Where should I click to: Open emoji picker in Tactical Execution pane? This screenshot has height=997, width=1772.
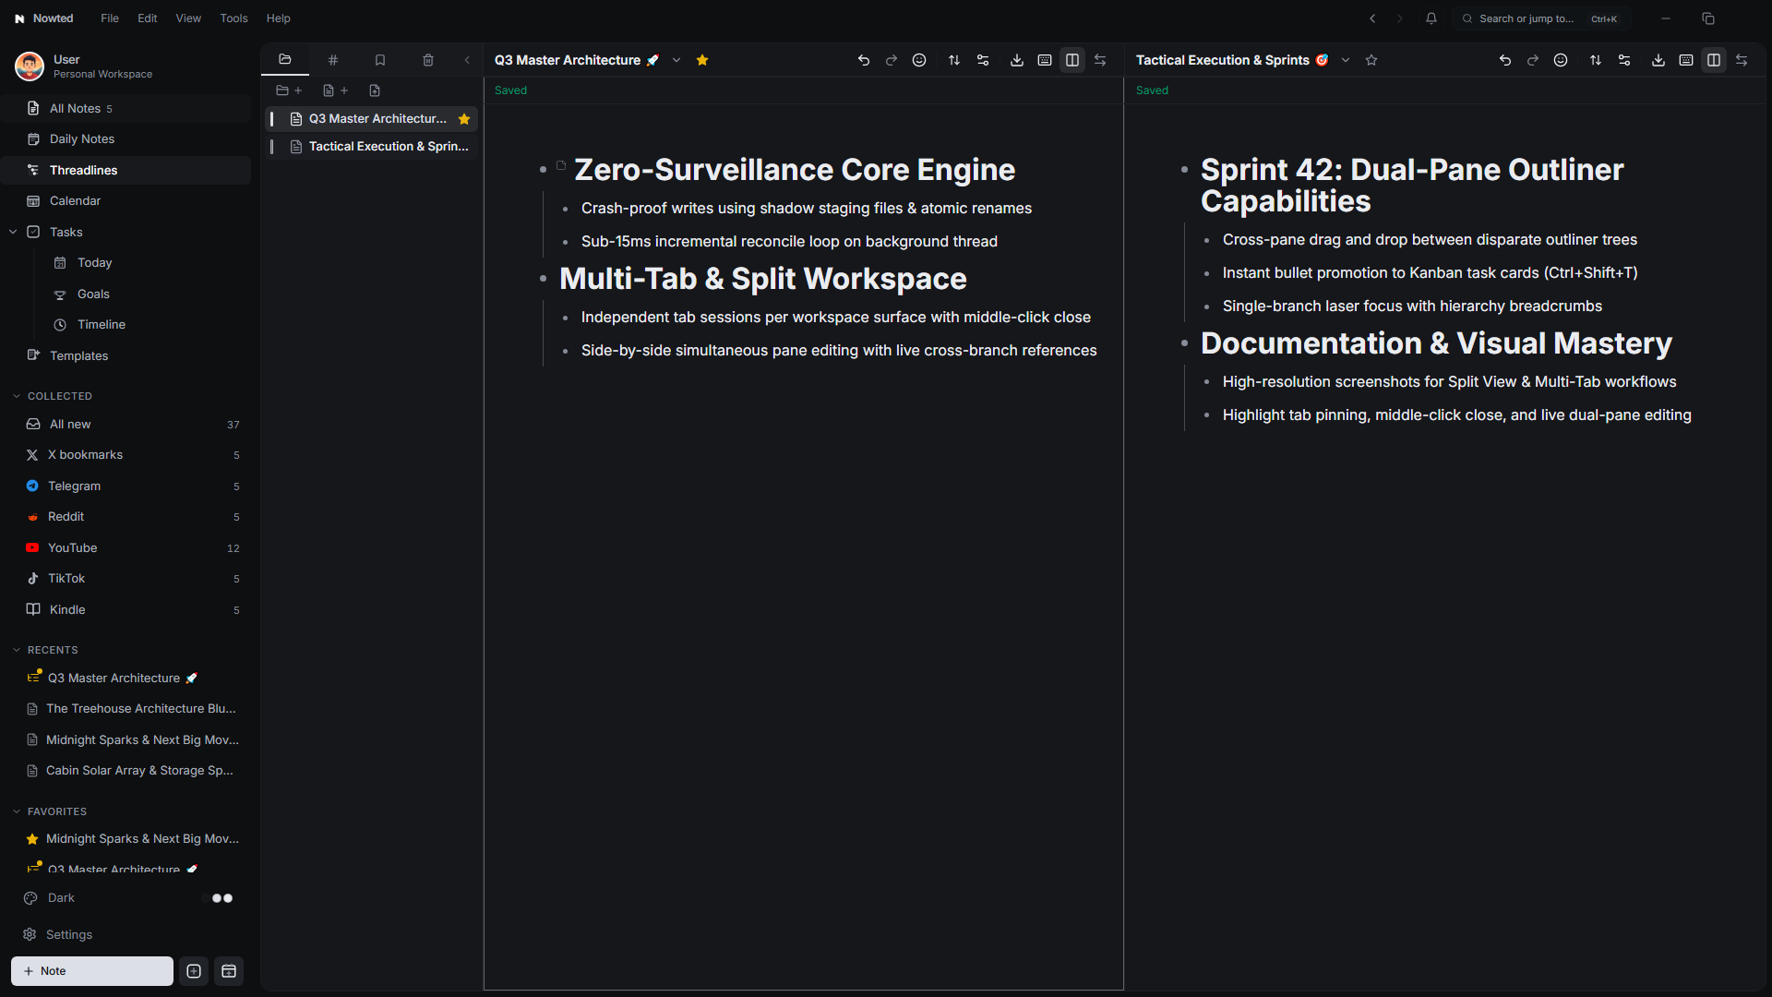1561,60
